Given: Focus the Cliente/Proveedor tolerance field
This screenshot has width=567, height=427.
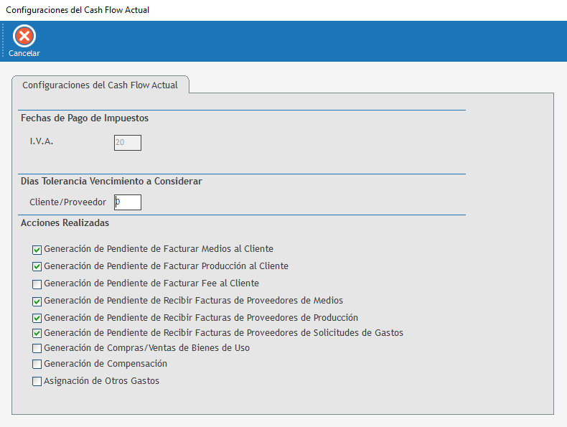Looking at the screenshot, I should 128,202.
